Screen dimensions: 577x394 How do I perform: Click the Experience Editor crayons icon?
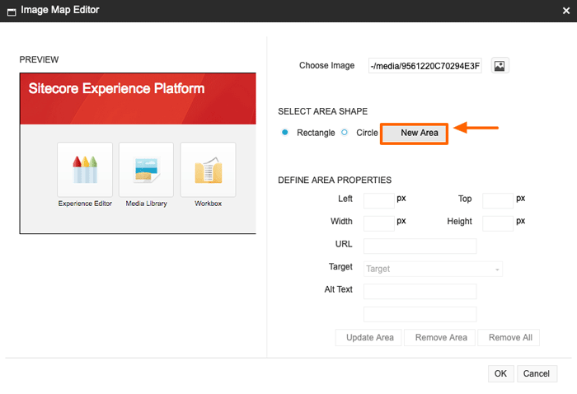[85, 170]
